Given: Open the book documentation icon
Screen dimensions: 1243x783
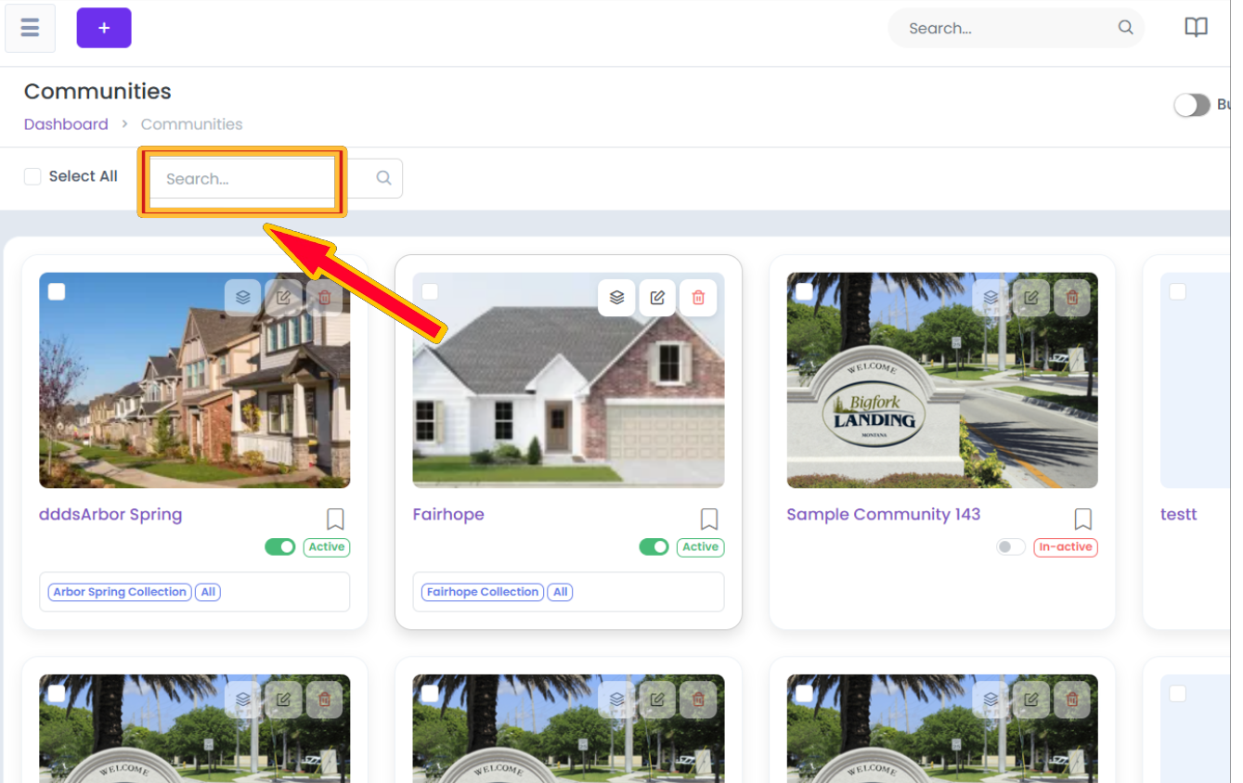Looking at the screenshot, I should pyautogui.click(x=1196, y=28).
